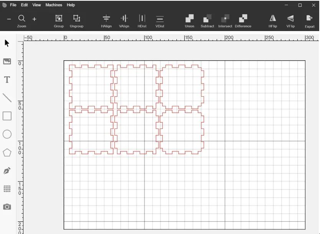This screenshot has width=320, height=234.
Task: Group the selected shapes
Action: click(x=59, y=21)
